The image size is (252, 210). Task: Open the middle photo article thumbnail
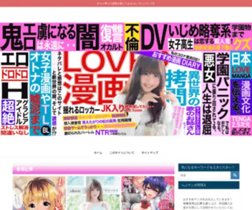(94, 193)
